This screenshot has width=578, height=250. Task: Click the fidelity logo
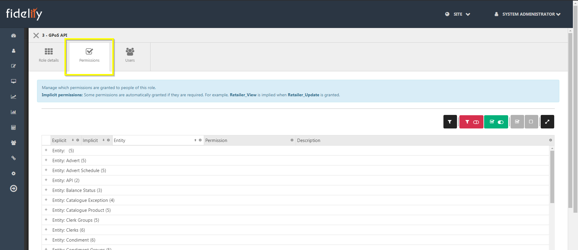(x=24, y=14)
